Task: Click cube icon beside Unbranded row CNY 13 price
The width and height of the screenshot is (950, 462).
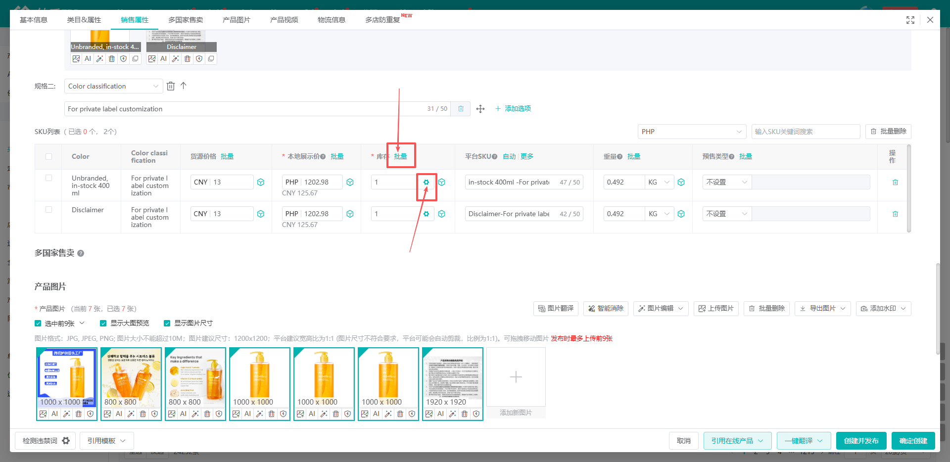Action: 261,182
